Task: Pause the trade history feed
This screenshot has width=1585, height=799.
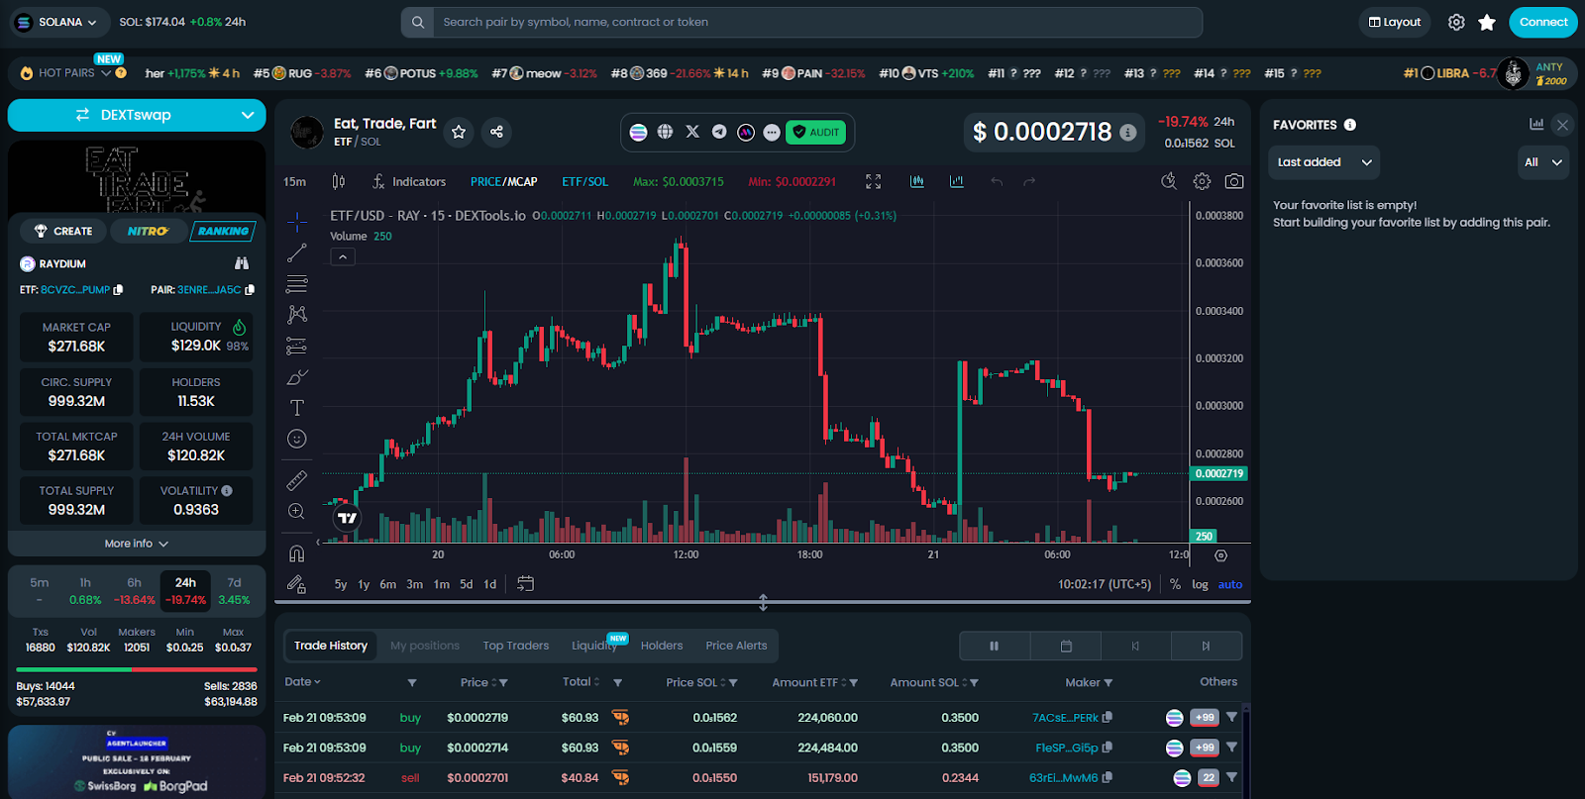Action: pyautogui.click(x=995, y=646)
